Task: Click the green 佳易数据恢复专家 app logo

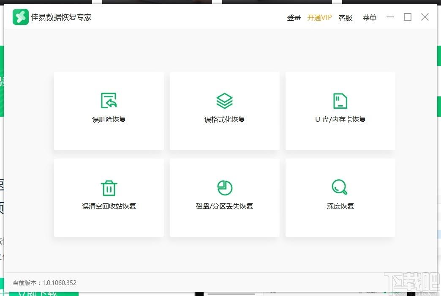Action: pyautogui.click(x=20, y=17)
